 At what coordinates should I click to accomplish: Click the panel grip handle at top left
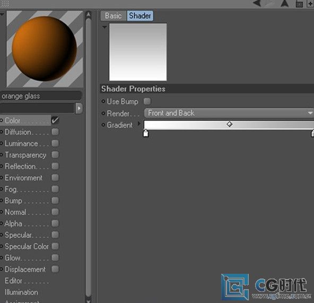(x=4, y=3)
